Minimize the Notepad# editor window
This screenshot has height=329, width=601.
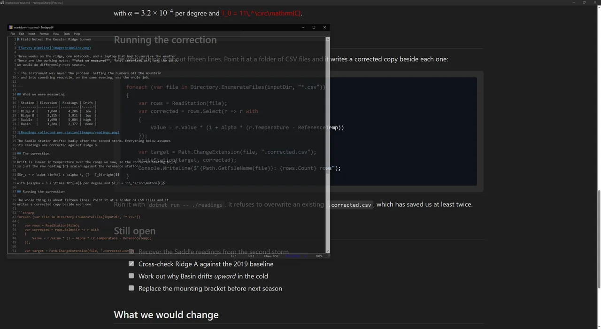point(303,27)
